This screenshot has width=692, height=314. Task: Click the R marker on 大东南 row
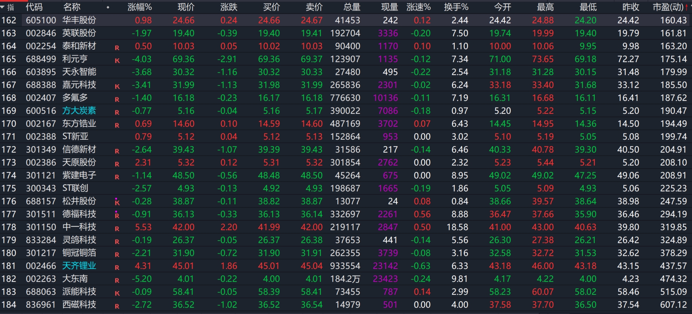[117, 280]
